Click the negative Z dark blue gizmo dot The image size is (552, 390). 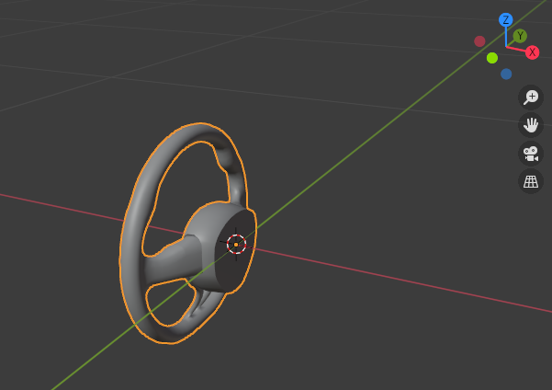point(506,75)
